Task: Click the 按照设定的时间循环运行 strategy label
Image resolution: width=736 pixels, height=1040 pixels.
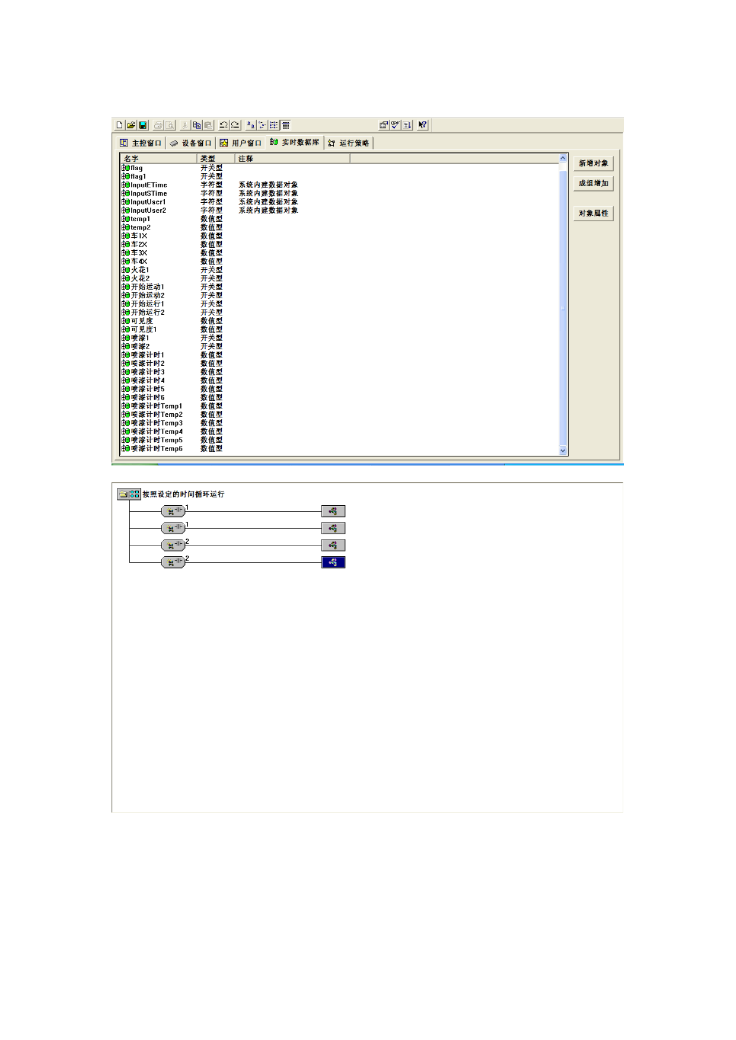Action: coord(183,494)
